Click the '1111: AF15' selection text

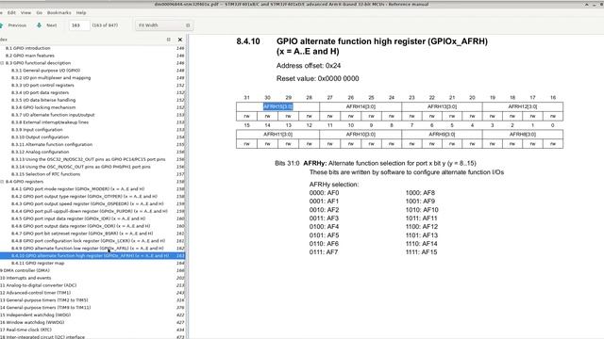pos(421,252)
